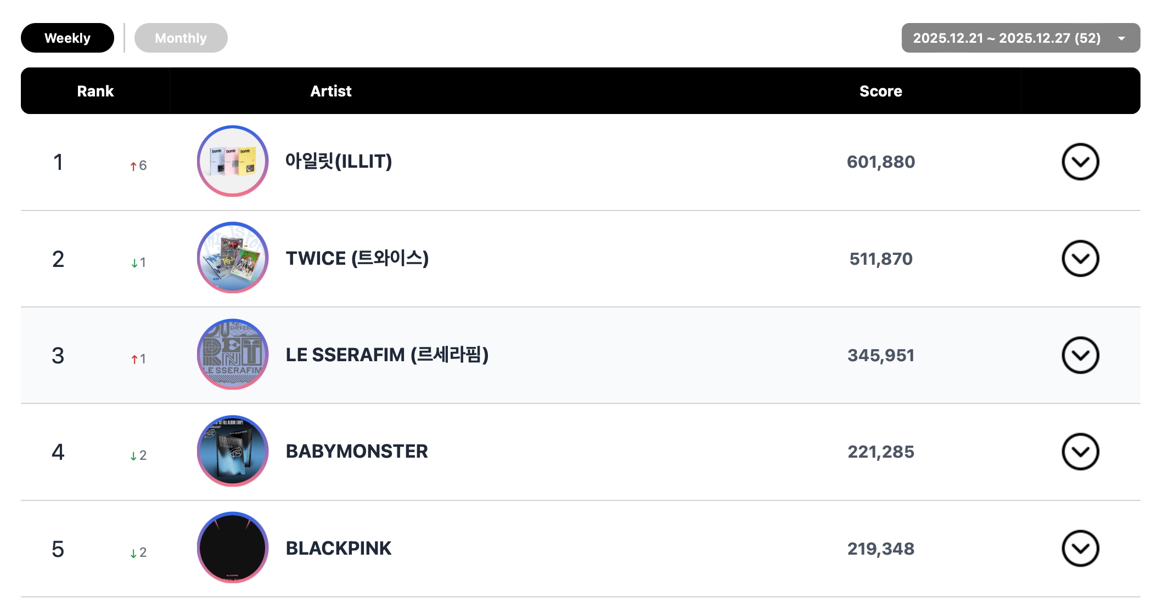Switch to the Weekly chart tab
Viewport: 1163px width, 604px height.
67,38
